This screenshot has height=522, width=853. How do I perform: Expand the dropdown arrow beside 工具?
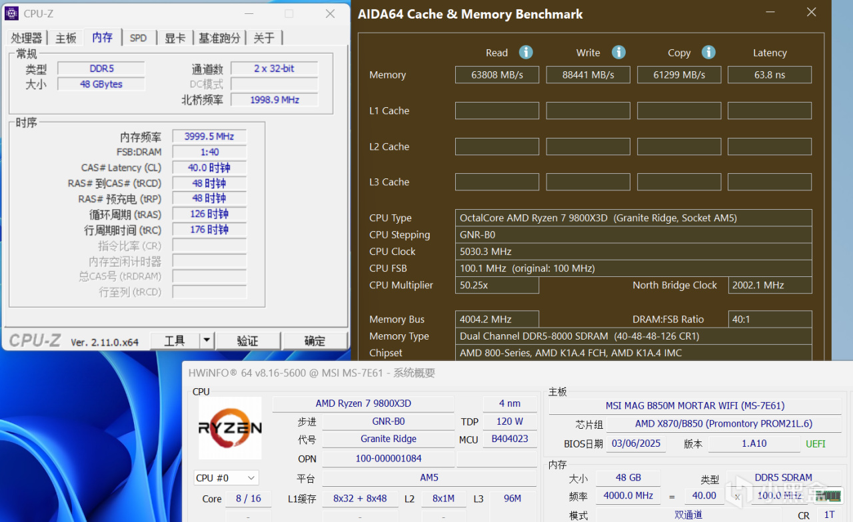[207, 341]
